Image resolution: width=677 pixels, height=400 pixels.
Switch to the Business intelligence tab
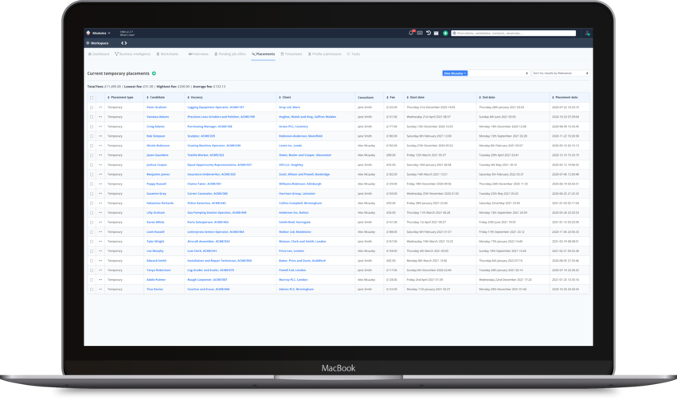click(132, 54)
